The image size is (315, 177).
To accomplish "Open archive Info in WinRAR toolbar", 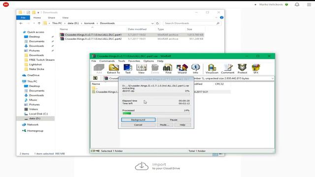I will 195,69.
